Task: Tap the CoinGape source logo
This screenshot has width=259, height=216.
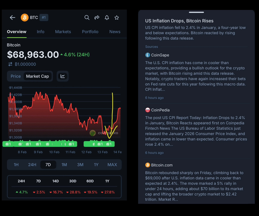Action: [x=147, y=55]
